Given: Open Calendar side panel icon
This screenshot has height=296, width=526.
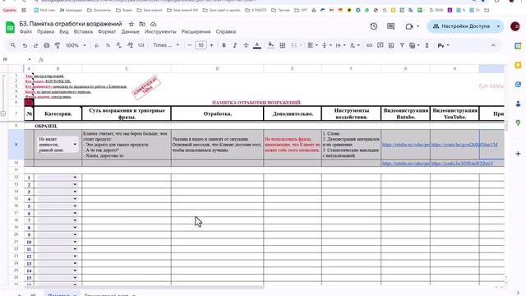Looking at the screenshot, I should [518, 46].
